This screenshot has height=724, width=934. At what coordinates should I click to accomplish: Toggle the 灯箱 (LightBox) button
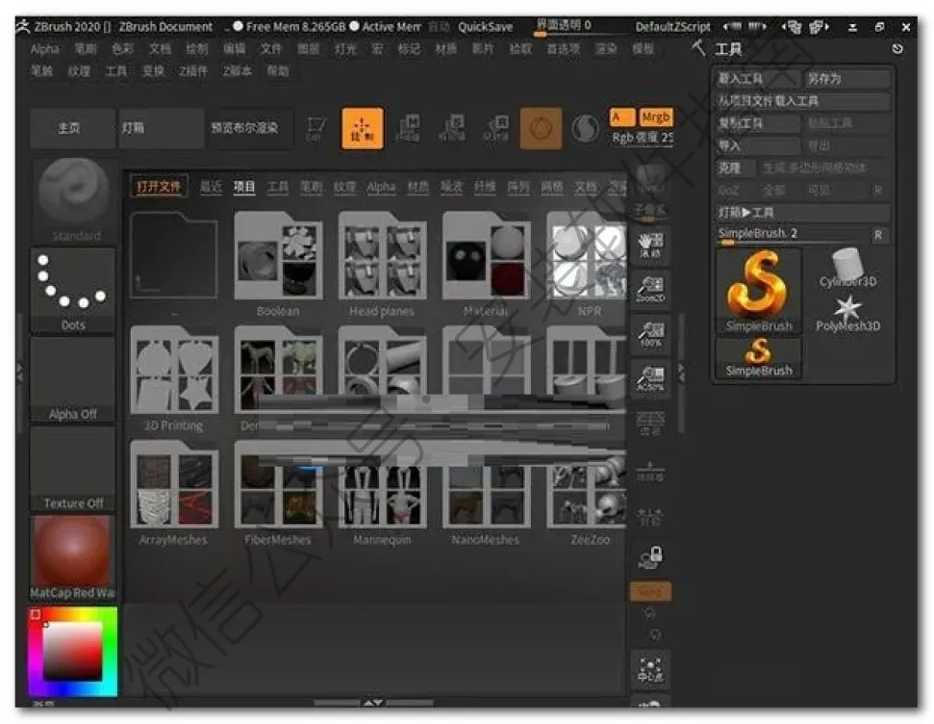coord(161,128)
